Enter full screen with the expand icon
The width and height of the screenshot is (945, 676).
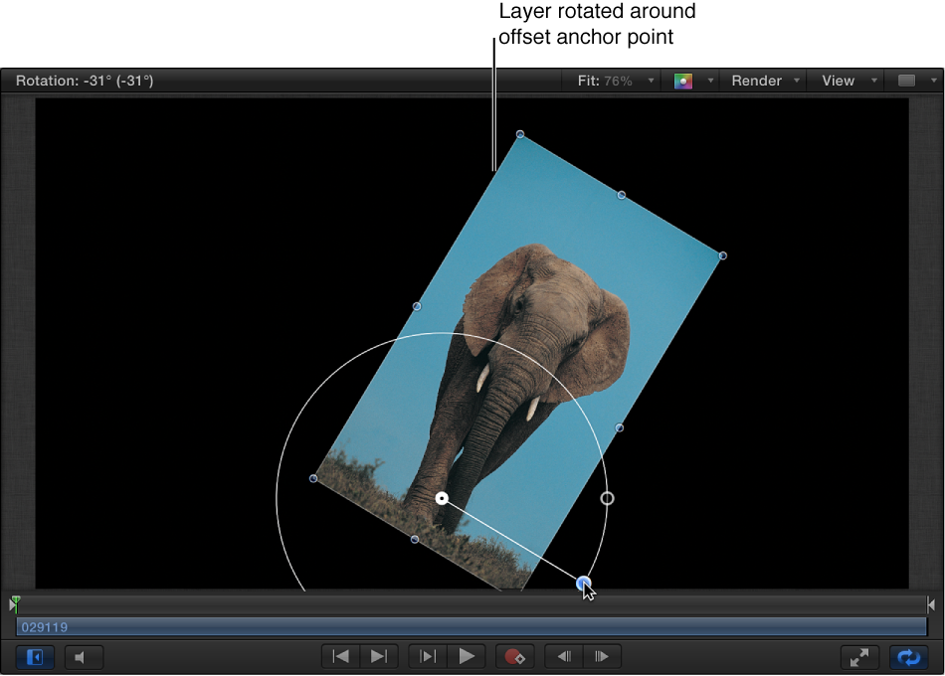(x=859, y=657)
